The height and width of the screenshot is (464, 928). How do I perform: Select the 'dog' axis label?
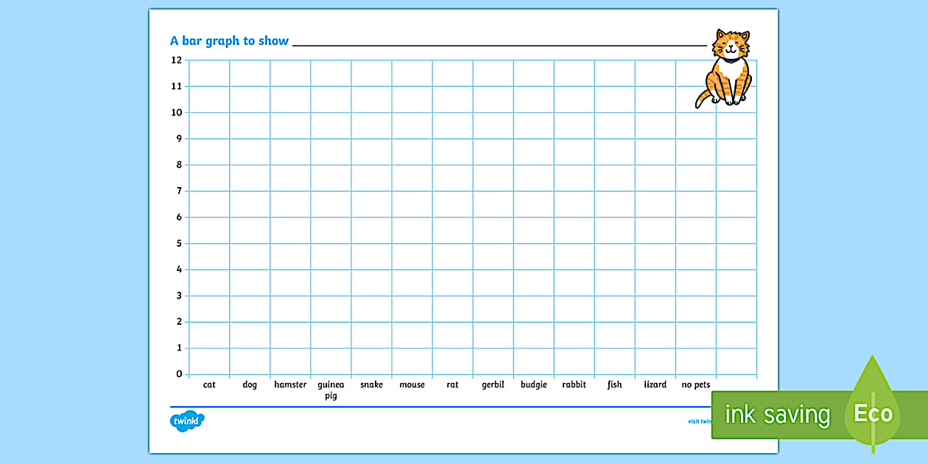[249, 384]
